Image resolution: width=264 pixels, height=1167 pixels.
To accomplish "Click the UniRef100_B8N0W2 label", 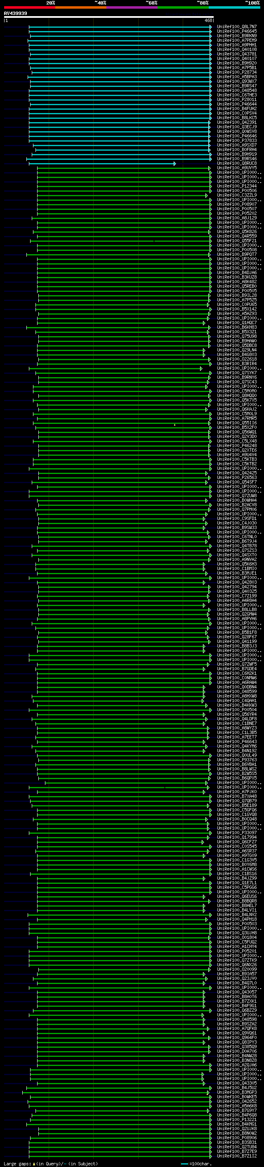I will click(x=237, y=1133).
